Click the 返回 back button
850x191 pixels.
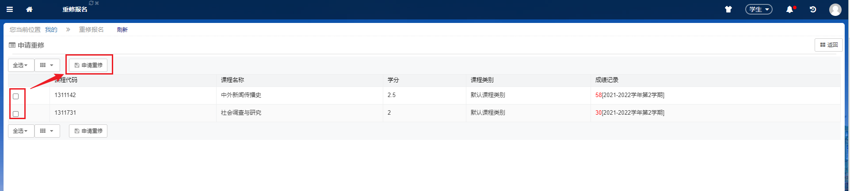point(828,45)
